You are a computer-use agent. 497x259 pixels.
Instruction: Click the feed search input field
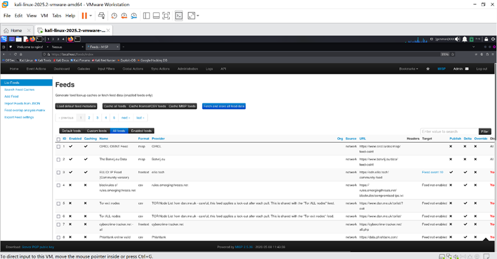449,131
